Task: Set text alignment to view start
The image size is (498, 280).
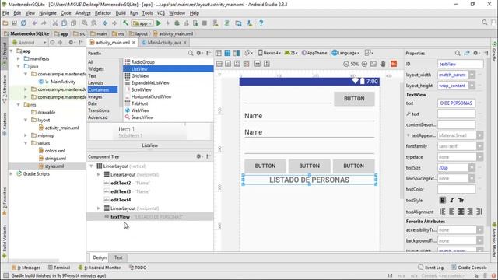Action: click(x=443, y=212)
